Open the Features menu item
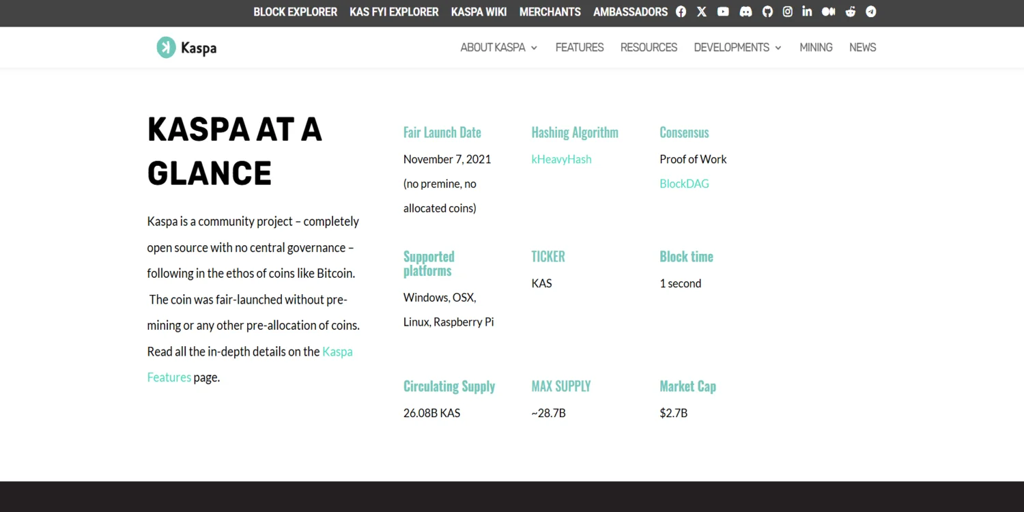The image size is (1024, 512). click(579, 47)
